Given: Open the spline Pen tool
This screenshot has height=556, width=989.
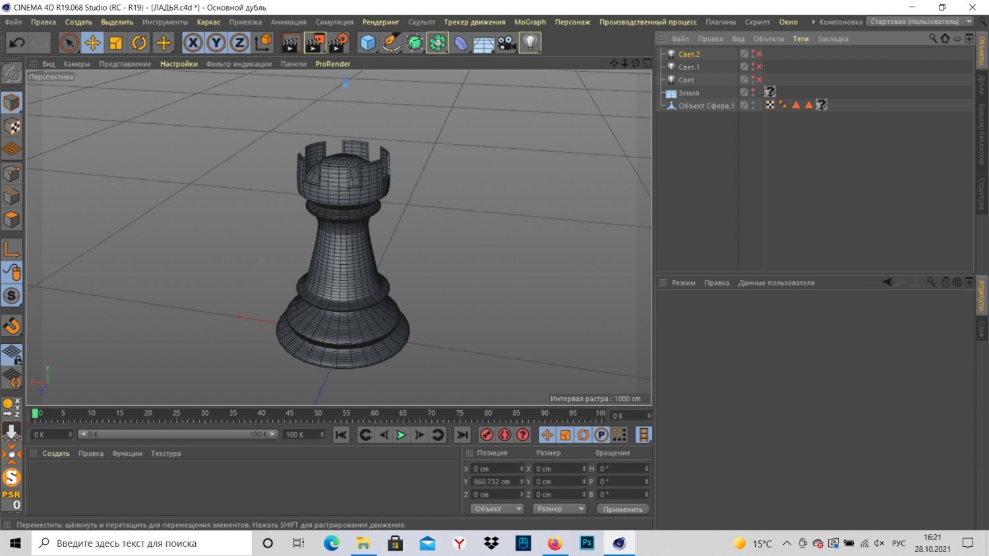Looking at the screenshot, I should pyautogui.click(x=391, y=43).
